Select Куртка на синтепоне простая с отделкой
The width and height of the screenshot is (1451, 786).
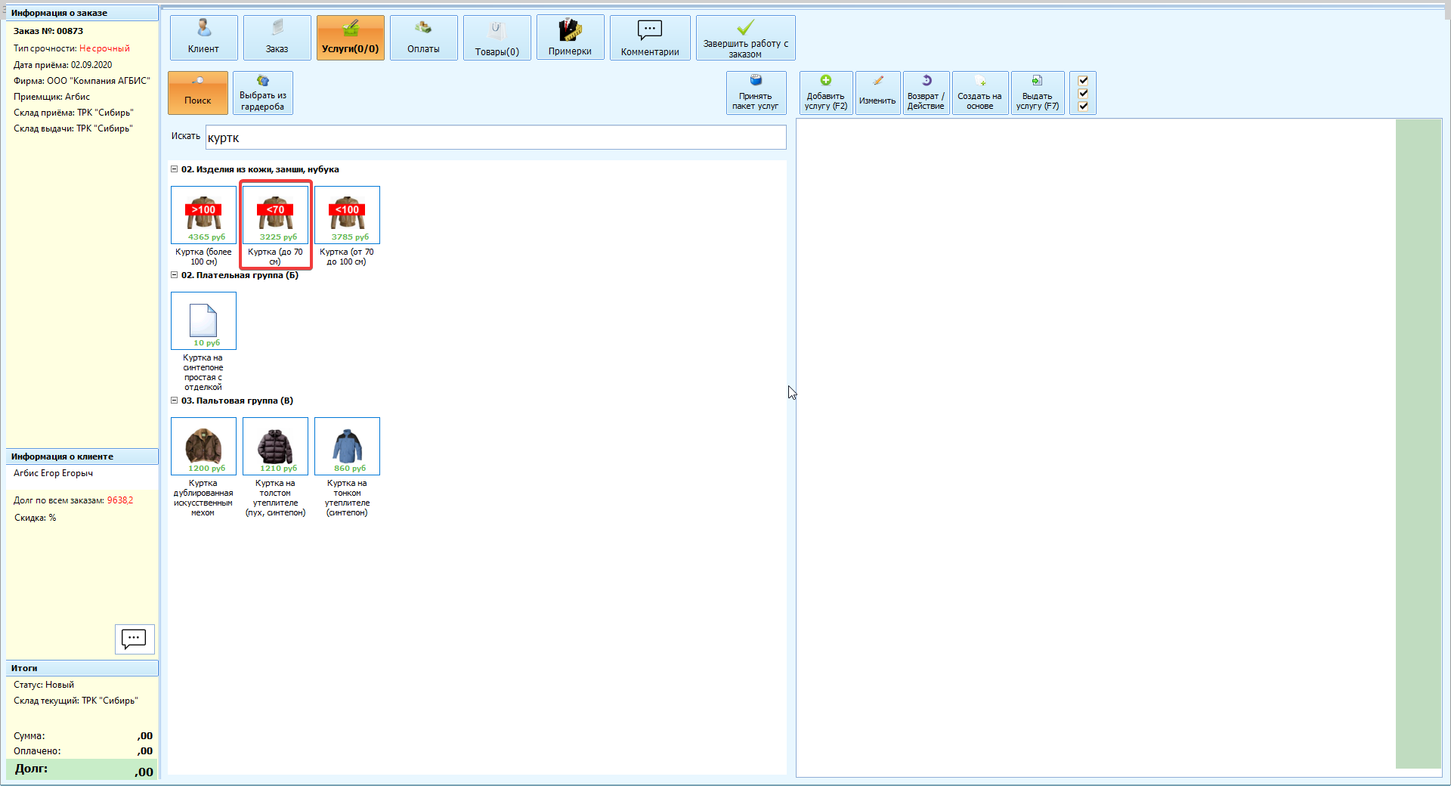(203, 342)
